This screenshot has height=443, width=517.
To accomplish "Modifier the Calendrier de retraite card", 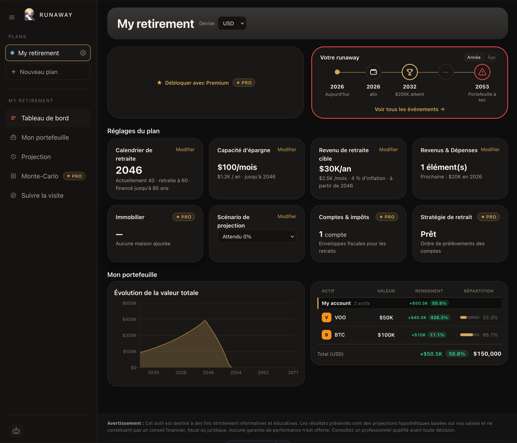I will [185, 149].
